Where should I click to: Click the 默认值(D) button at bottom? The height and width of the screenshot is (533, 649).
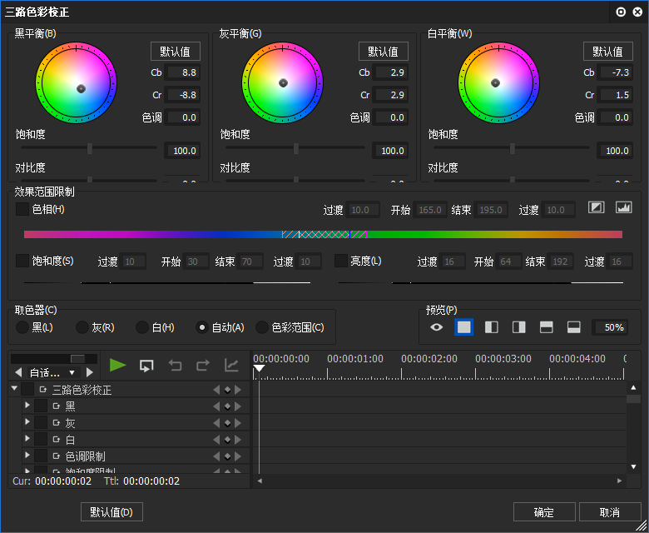111,512
